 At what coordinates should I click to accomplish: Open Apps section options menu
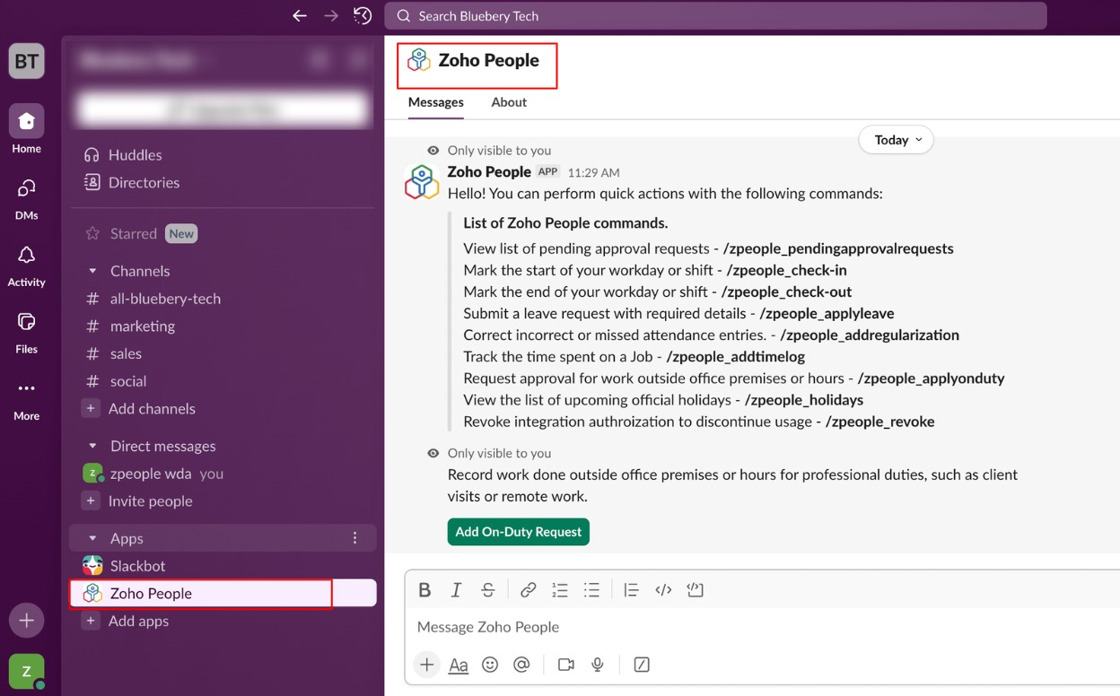pos(354,538)
